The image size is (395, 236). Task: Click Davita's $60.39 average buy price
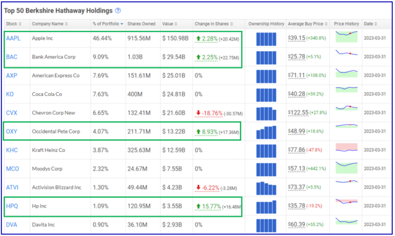[x=296, y=225]
